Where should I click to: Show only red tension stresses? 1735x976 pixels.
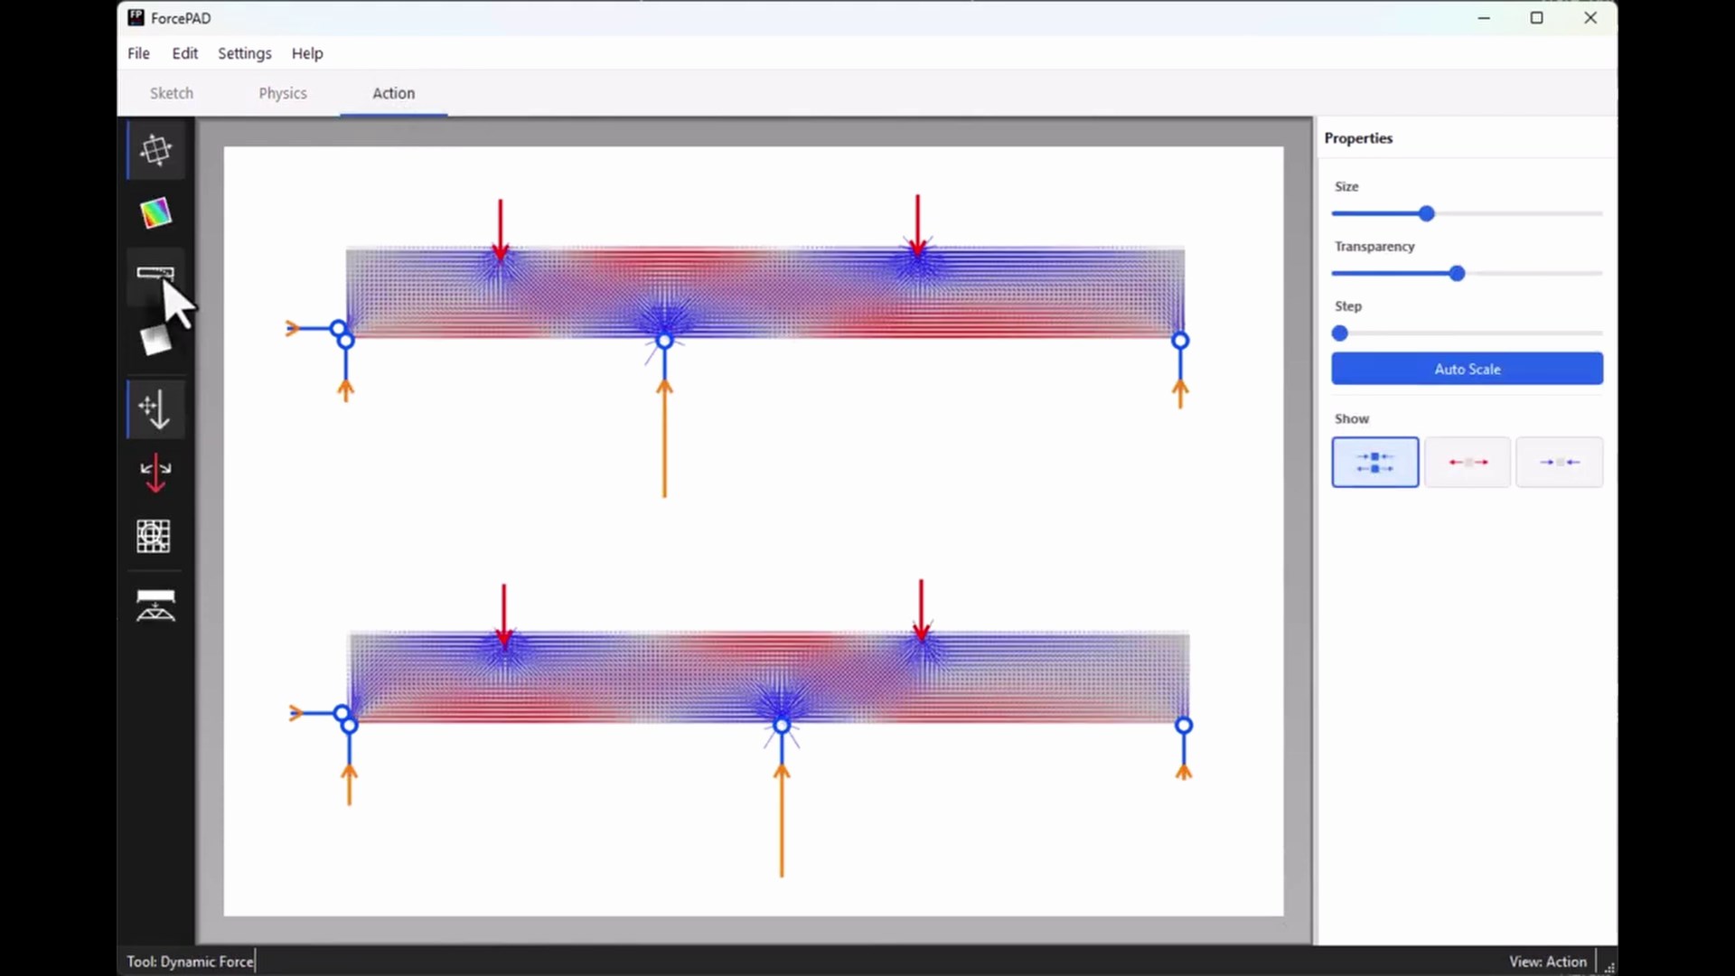point(1468,462)
